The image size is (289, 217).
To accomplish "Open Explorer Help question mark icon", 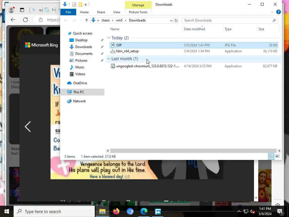I will coord(278,12).
